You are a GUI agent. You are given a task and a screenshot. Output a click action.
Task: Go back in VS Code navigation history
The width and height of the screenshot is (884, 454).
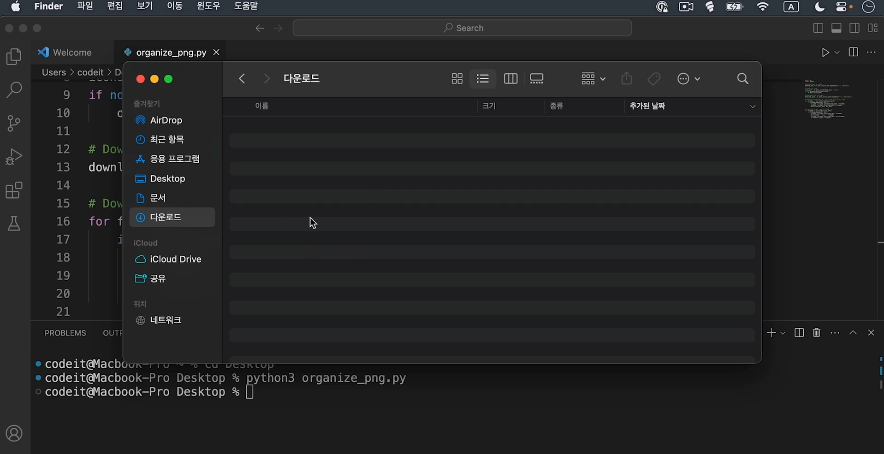click(x=260, y=28)
